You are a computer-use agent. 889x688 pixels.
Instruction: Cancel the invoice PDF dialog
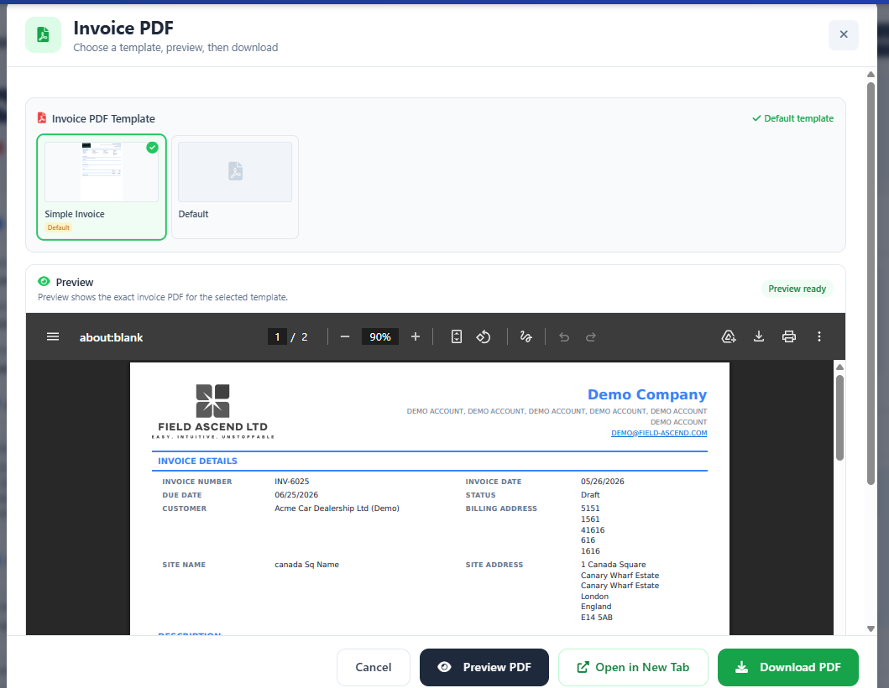click(x=373, y=667)
